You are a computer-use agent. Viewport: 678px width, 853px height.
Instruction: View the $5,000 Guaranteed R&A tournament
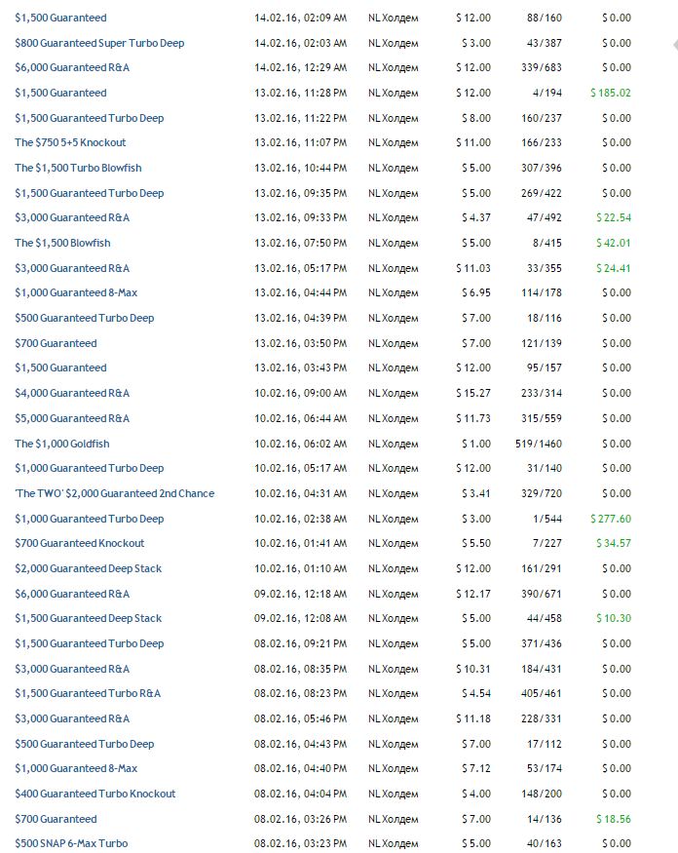pyautogui.click(x=72, y=418)
